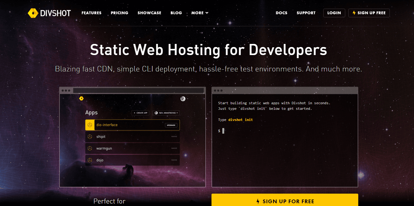Visit the Blog
The image size is (414, 206).
[176, 13]
